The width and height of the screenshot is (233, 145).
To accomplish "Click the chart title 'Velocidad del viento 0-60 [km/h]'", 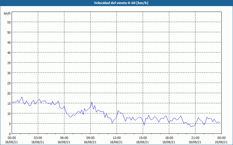I will point(121,3).
